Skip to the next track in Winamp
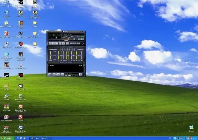Viewport: 198px width, 140px height. pos(63,43)
